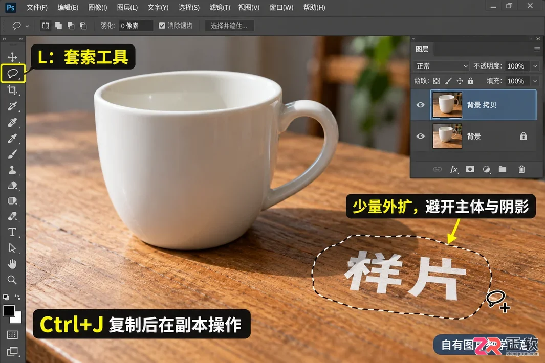The height and width of the screenshot is (363, 545).
Task: Toggle lock position icon
Action: point(460,81)
